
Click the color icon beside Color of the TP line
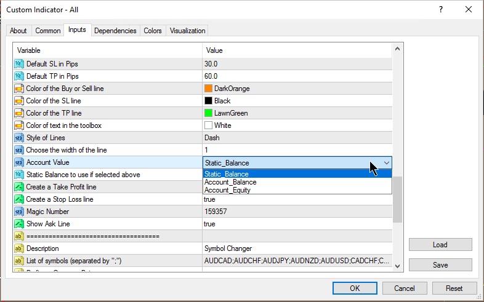tap(19, 113)
